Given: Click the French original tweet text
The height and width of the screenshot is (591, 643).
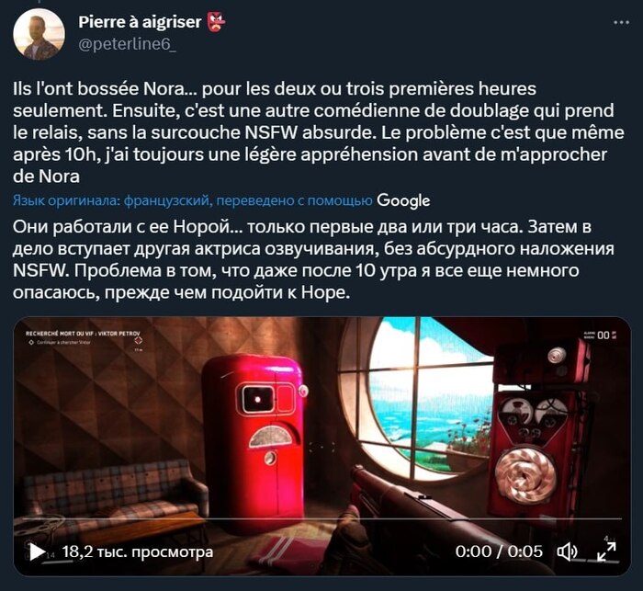Looking at the screenshot, I should coord(318,132).
